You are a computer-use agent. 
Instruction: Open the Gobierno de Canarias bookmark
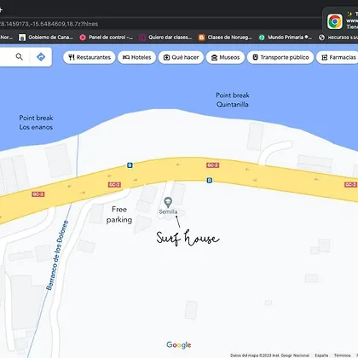46,38
